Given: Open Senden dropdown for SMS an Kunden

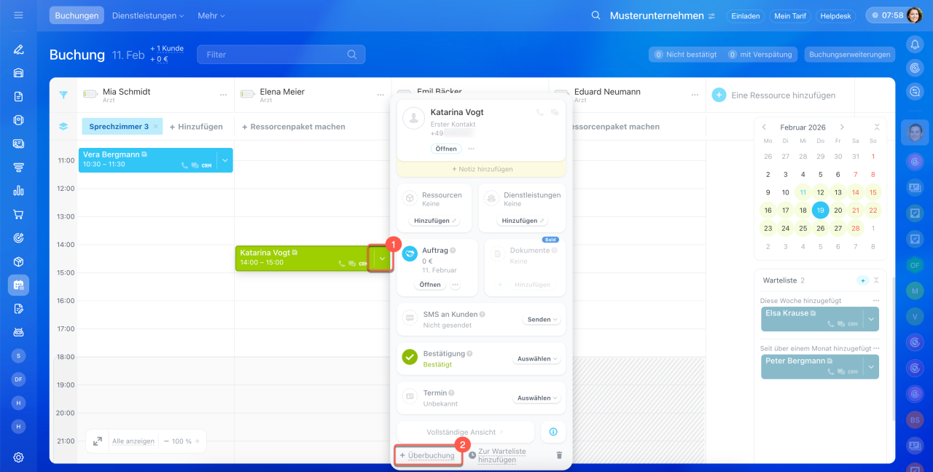Looking at the screenshot, I should tap(542, 320).
